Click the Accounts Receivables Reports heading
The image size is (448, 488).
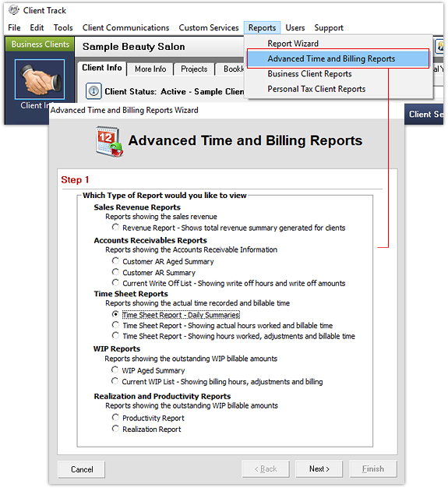coord(150,240)
